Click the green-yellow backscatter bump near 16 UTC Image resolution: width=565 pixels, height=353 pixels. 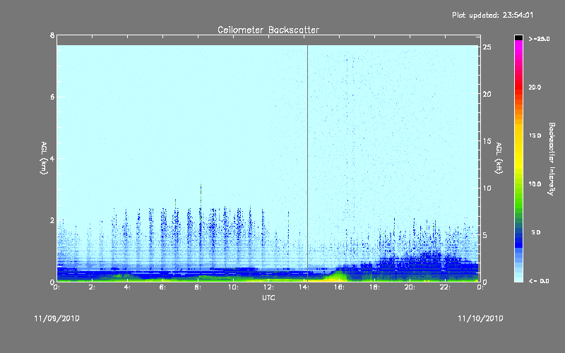(x=337, y=275)
